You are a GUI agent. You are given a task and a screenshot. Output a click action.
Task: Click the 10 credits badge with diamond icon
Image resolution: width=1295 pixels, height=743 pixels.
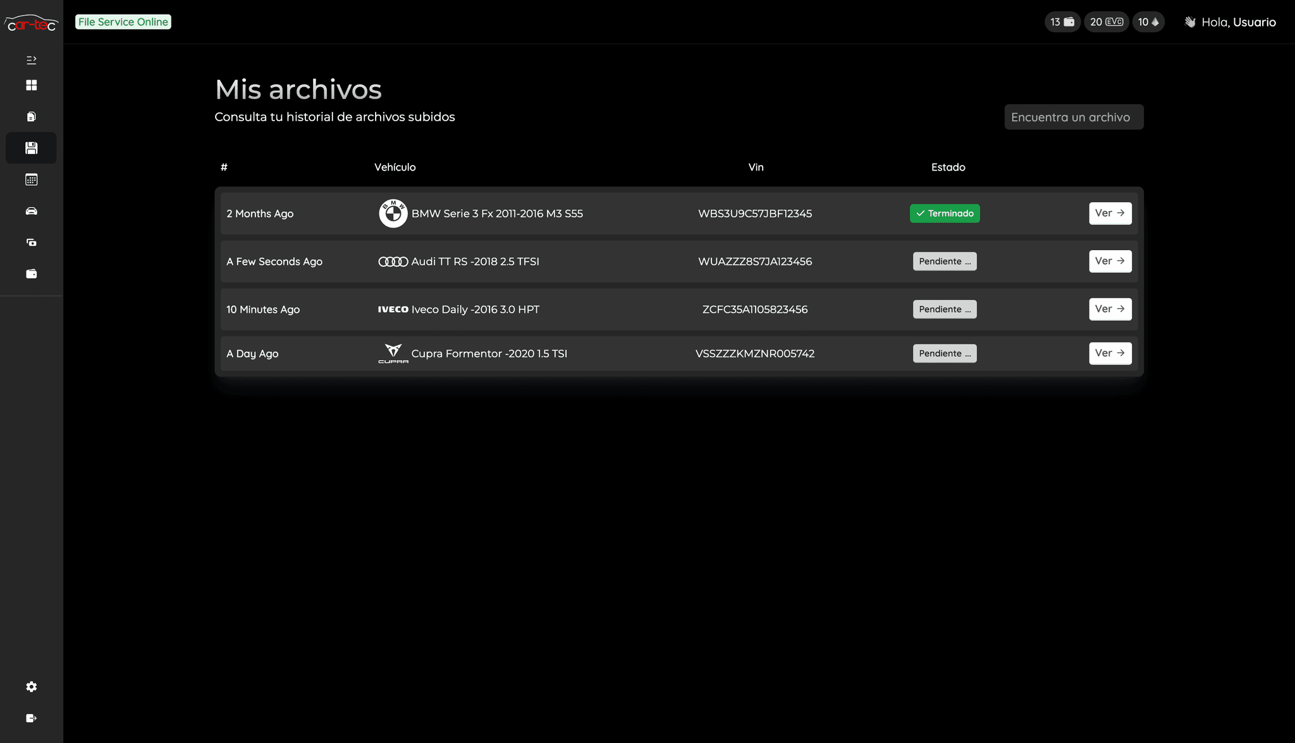click(x=1148, y=22)
